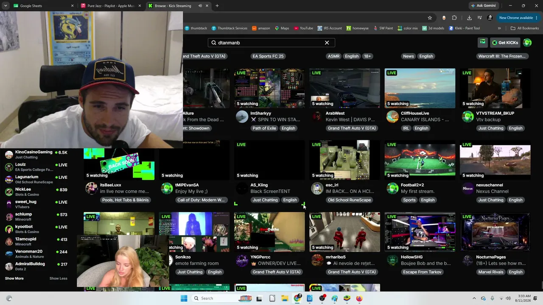This screenshot has height=305, width=543.
Task: Open the homewyse bookmark
Action: [x=357, y=28]
